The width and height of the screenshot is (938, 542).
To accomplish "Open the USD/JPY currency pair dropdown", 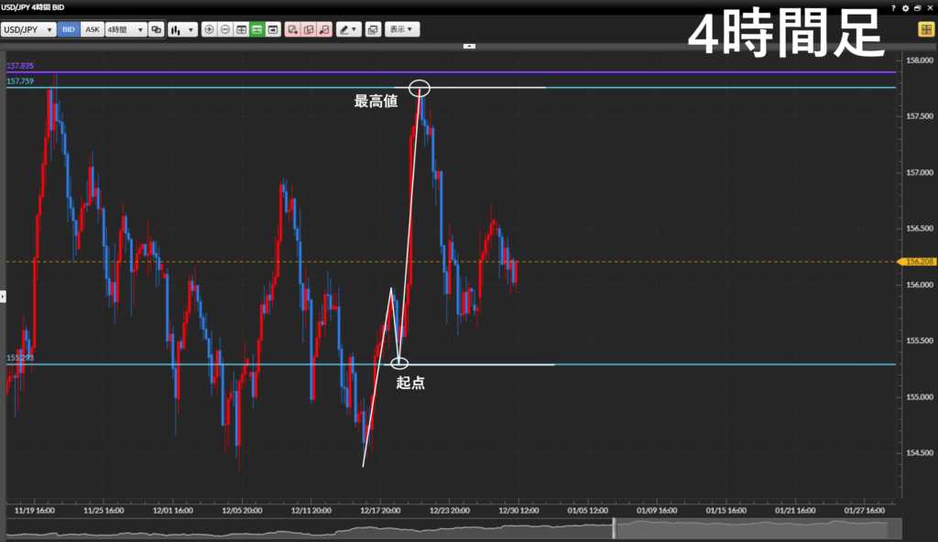I will pos(27,29).
